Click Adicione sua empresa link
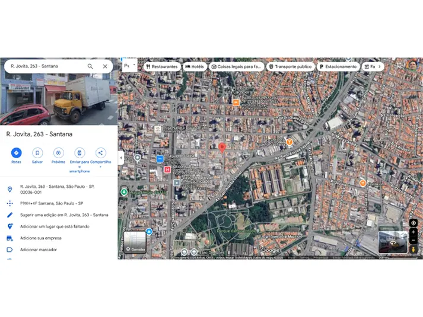This screenshot has height=317, width=423. (41, 238)
